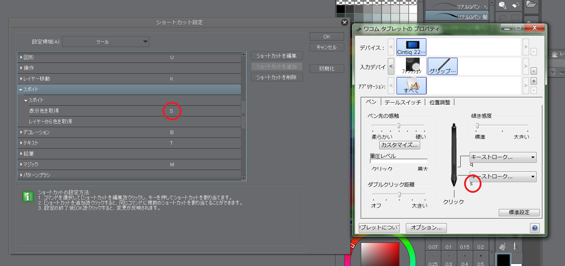Click the 標準設定 button in Wacom properties

point(519,212)
